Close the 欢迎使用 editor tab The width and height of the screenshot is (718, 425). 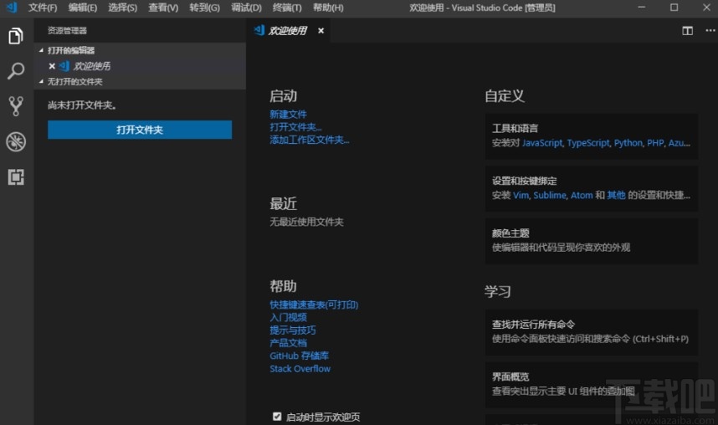(x=321, y=31)
